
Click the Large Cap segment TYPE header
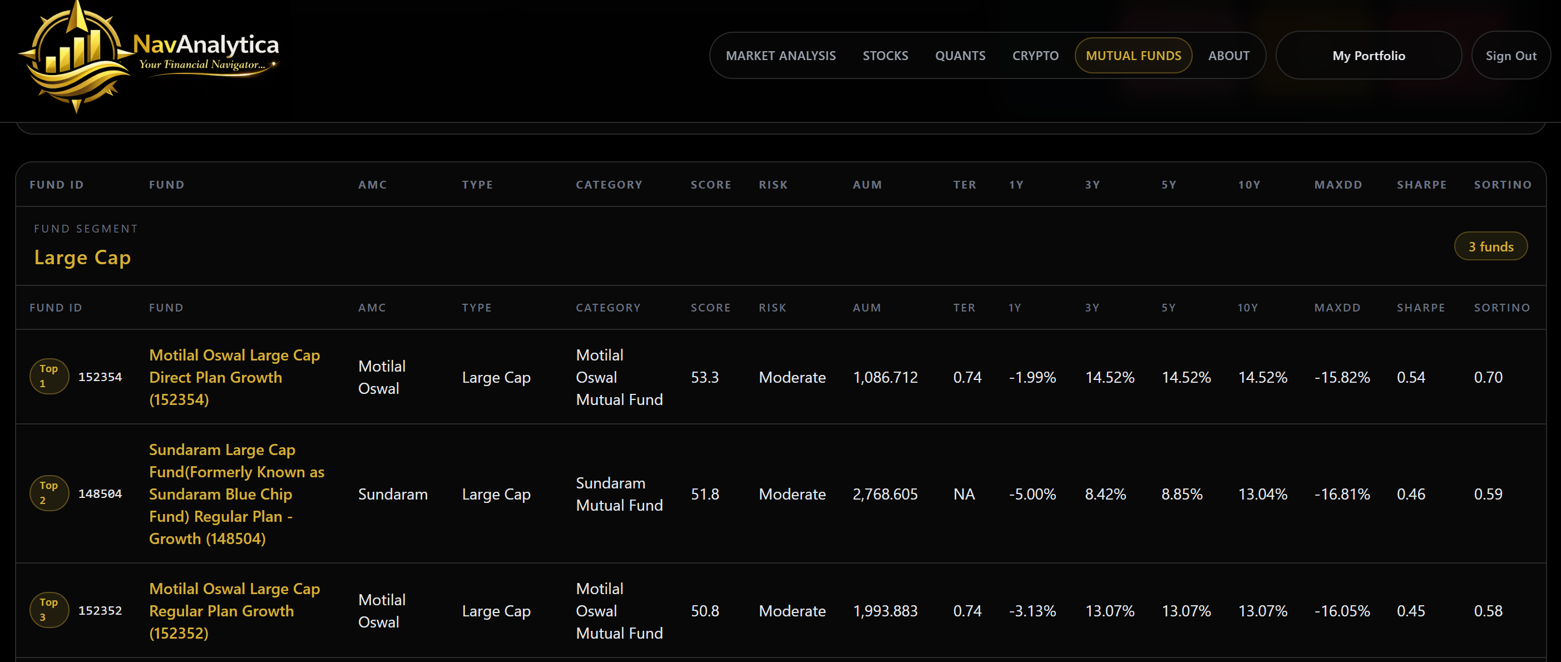[x=477, y=308]
